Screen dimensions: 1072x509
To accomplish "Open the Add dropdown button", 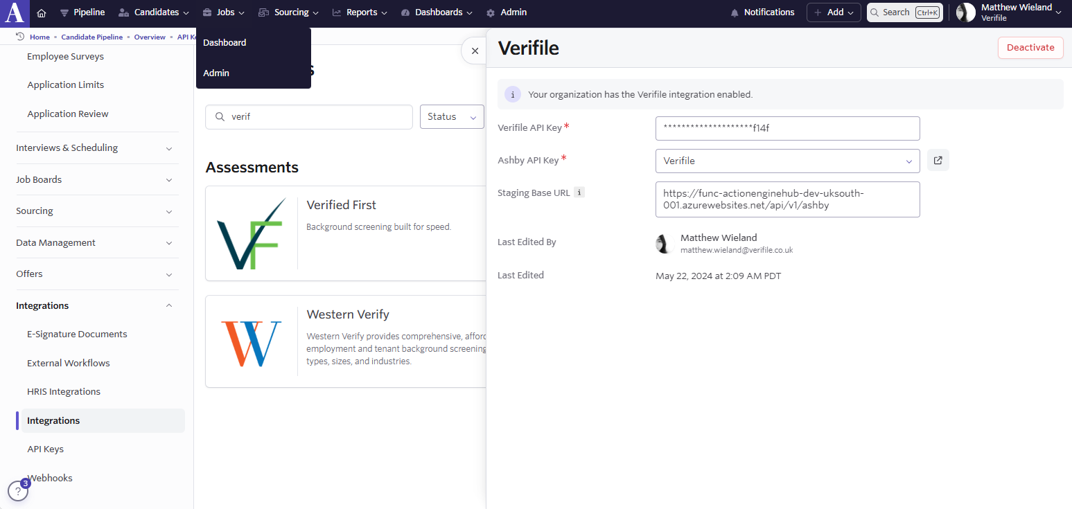I will click(x=834, y=12).
